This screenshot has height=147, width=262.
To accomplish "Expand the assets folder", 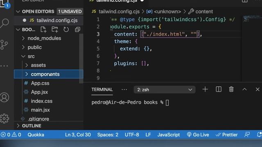I will [x=27, y=65].
